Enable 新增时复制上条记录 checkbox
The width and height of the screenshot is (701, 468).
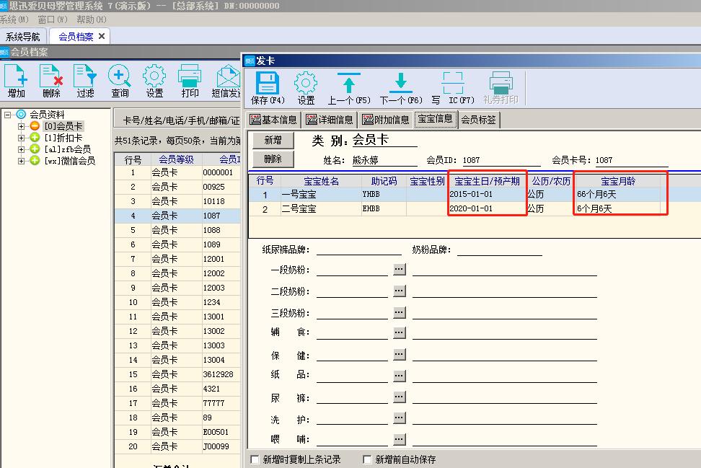point(255,459)
